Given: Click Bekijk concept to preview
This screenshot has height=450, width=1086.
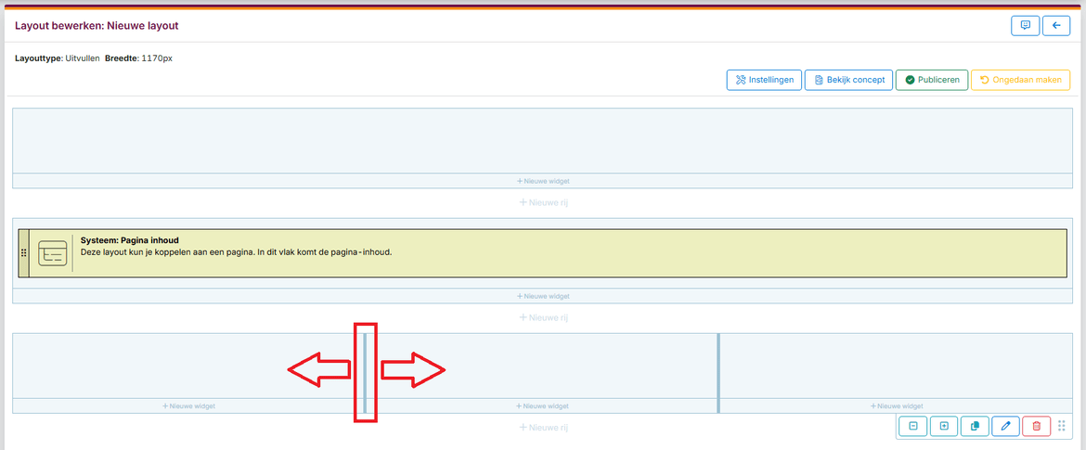Looking at the screenshot, I should click(x=848, y=80).
